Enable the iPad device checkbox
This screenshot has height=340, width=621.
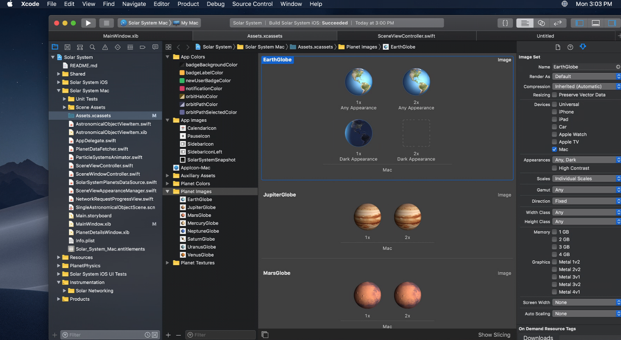pyautogui.click(x=554, y=119)
